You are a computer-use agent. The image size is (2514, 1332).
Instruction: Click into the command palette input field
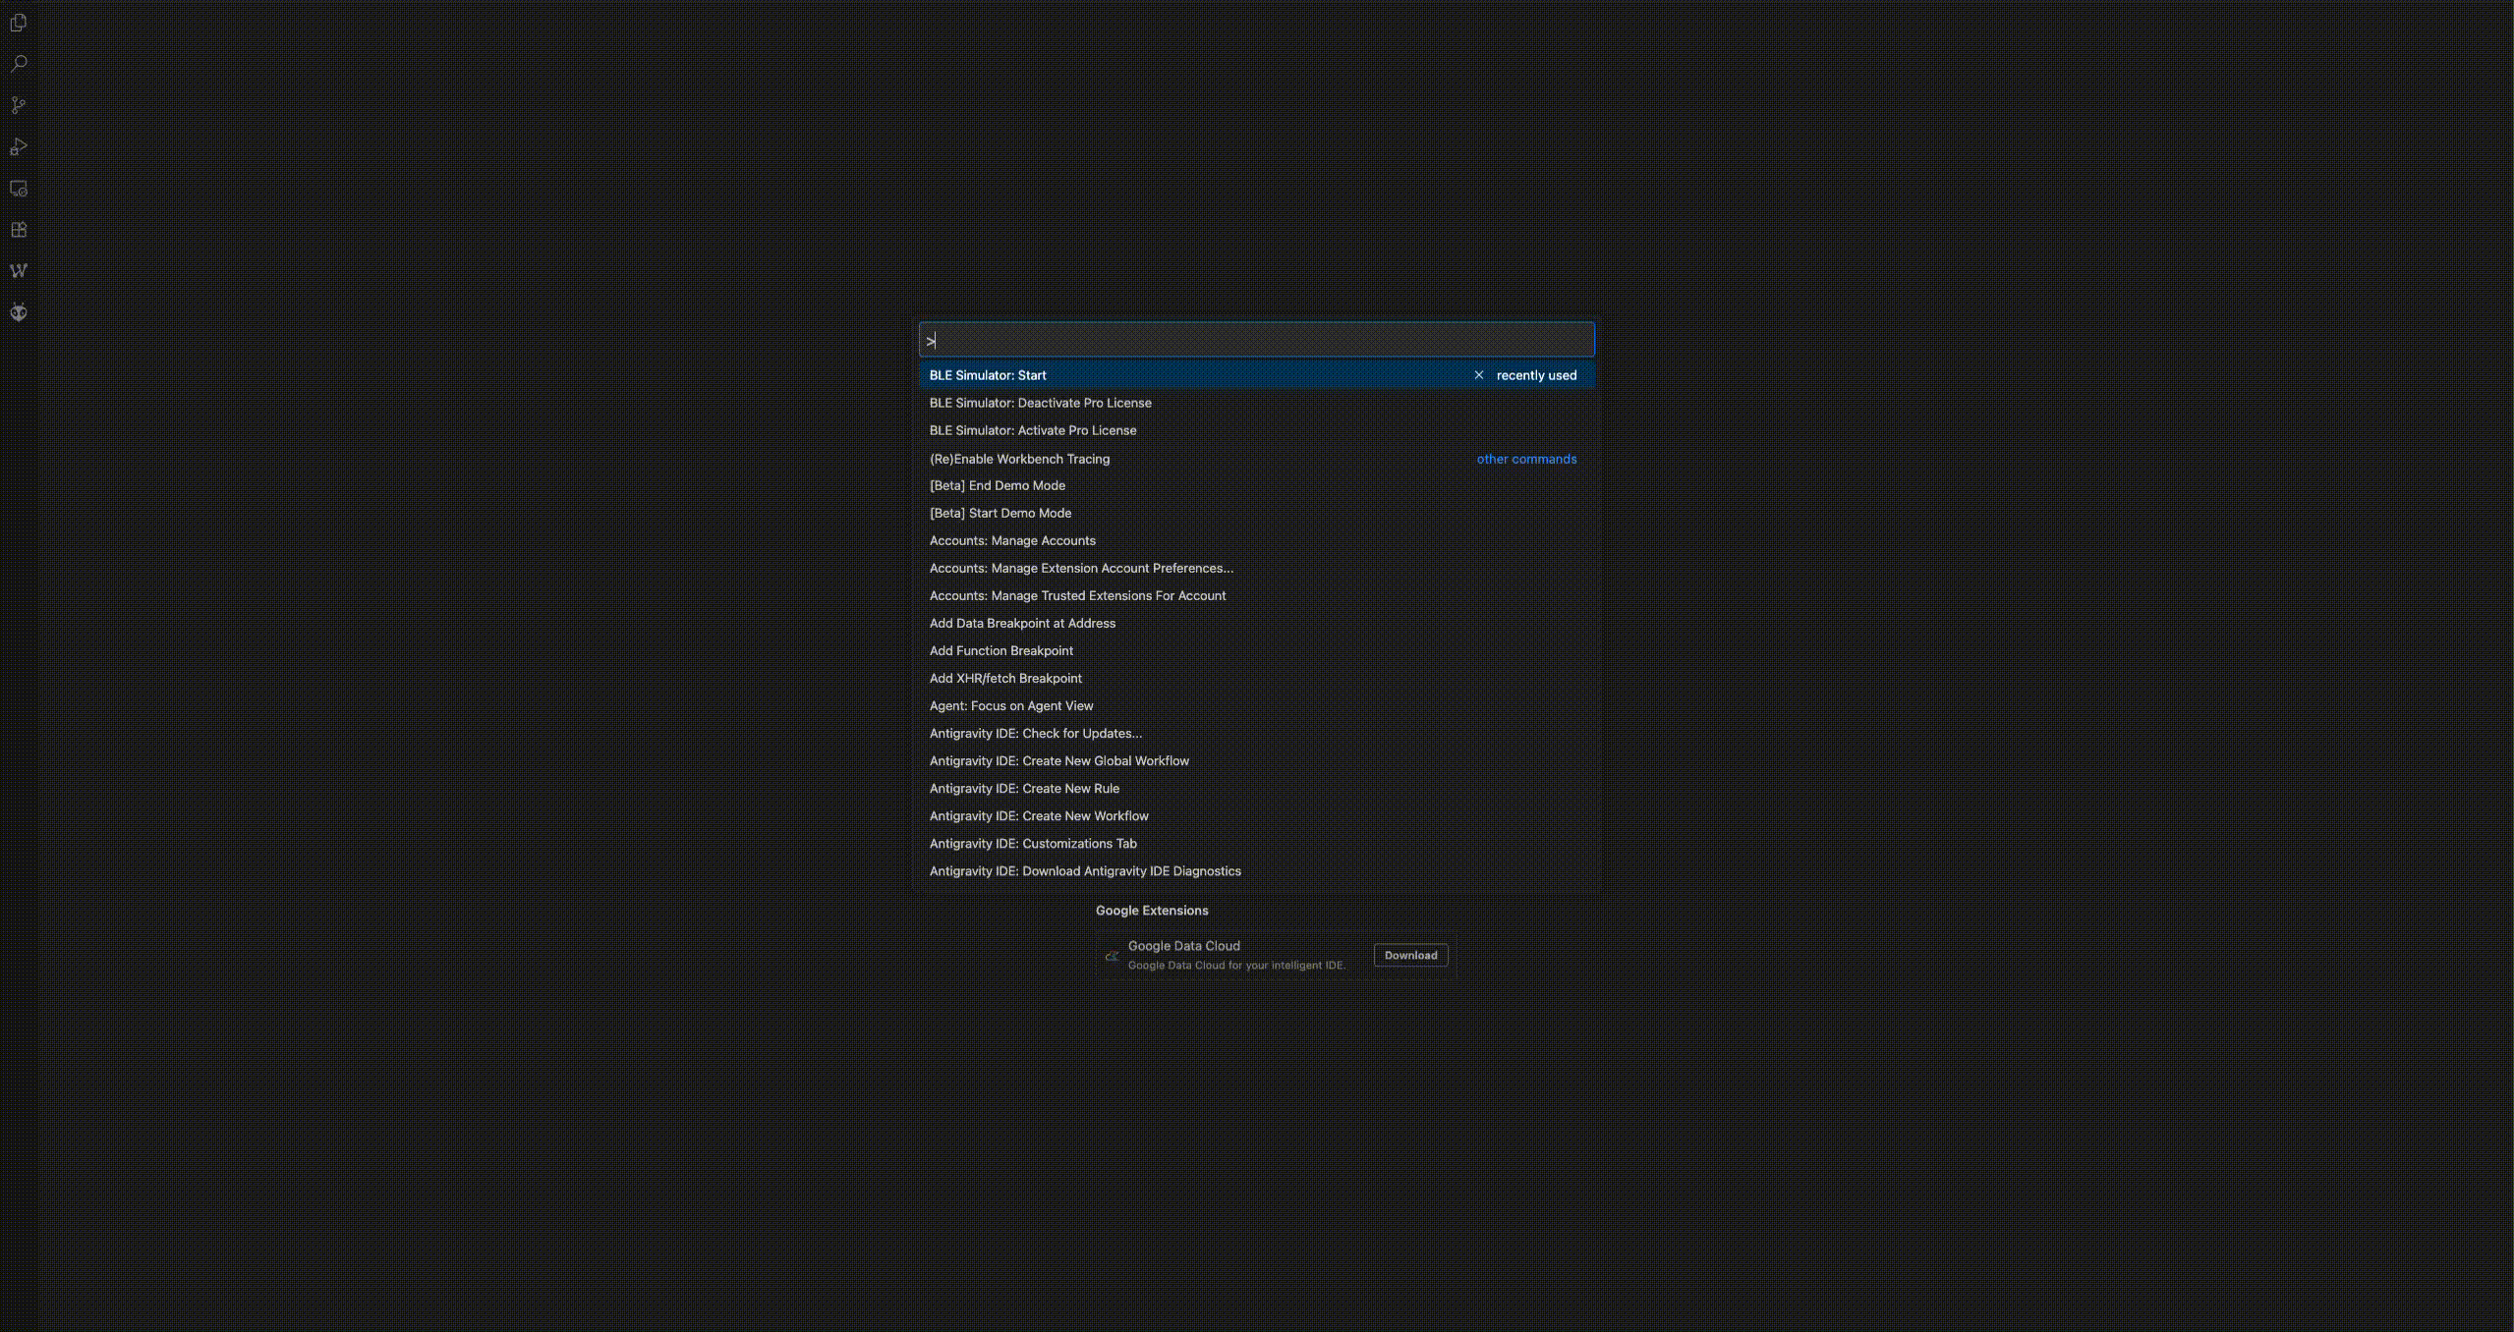(x=1256, y=340)
